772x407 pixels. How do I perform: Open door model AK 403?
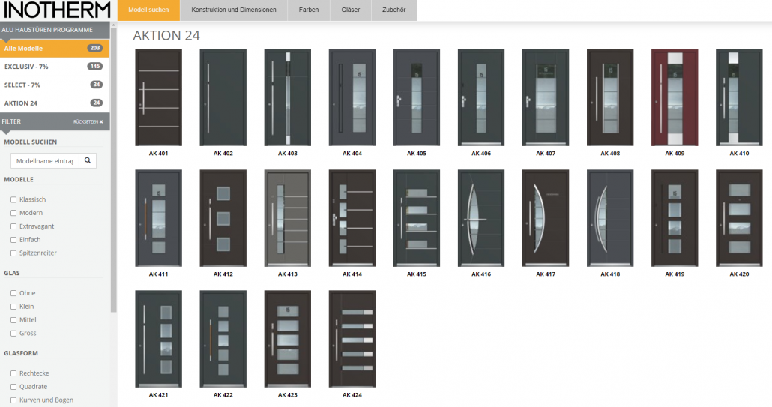(288, 97)
